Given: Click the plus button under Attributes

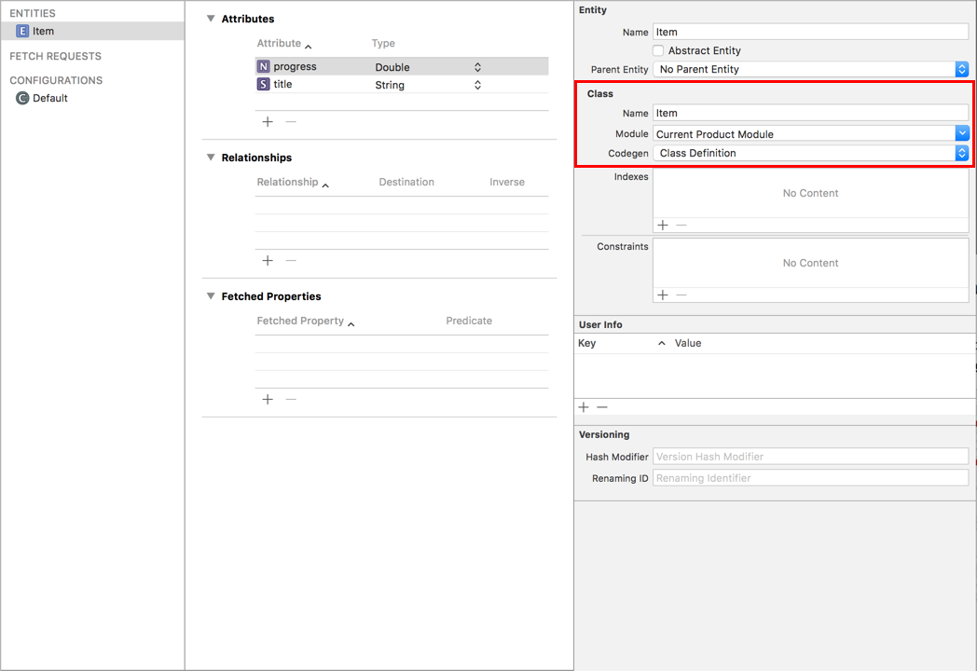Looking at the screenshot, I should [x=268, y=122].
